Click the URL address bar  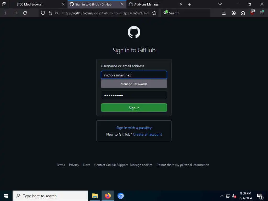[x=105, y=13]
